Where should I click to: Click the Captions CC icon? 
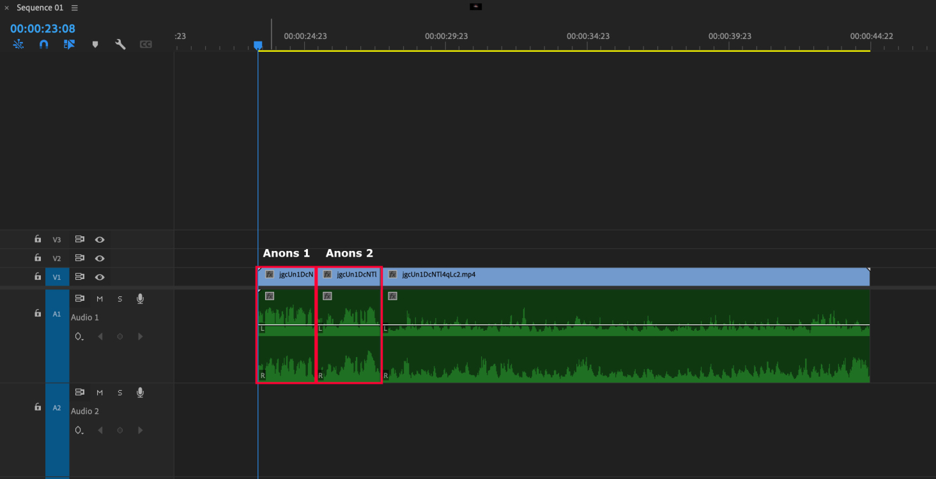(x=146, y=45)
